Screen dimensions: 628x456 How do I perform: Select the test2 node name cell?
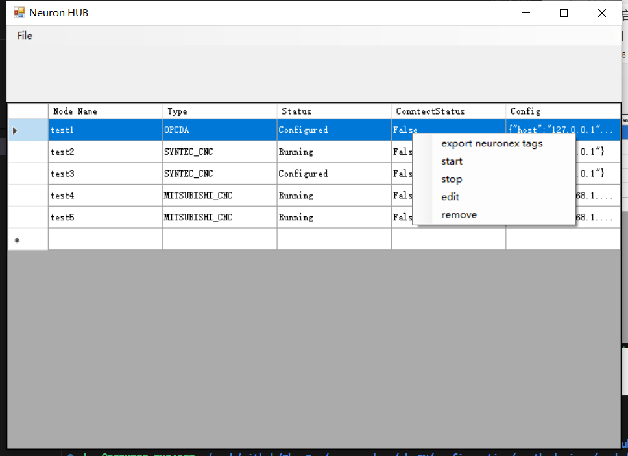click(x=105, y=152)
